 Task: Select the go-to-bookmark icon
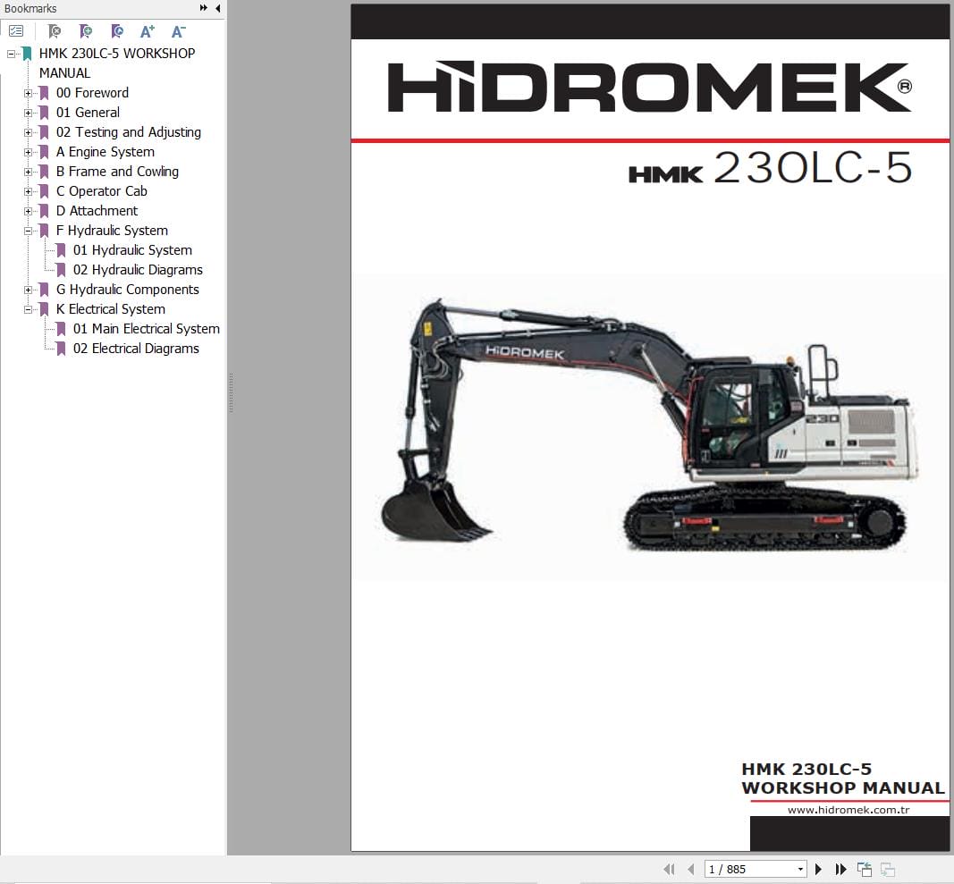coord(117,30)
